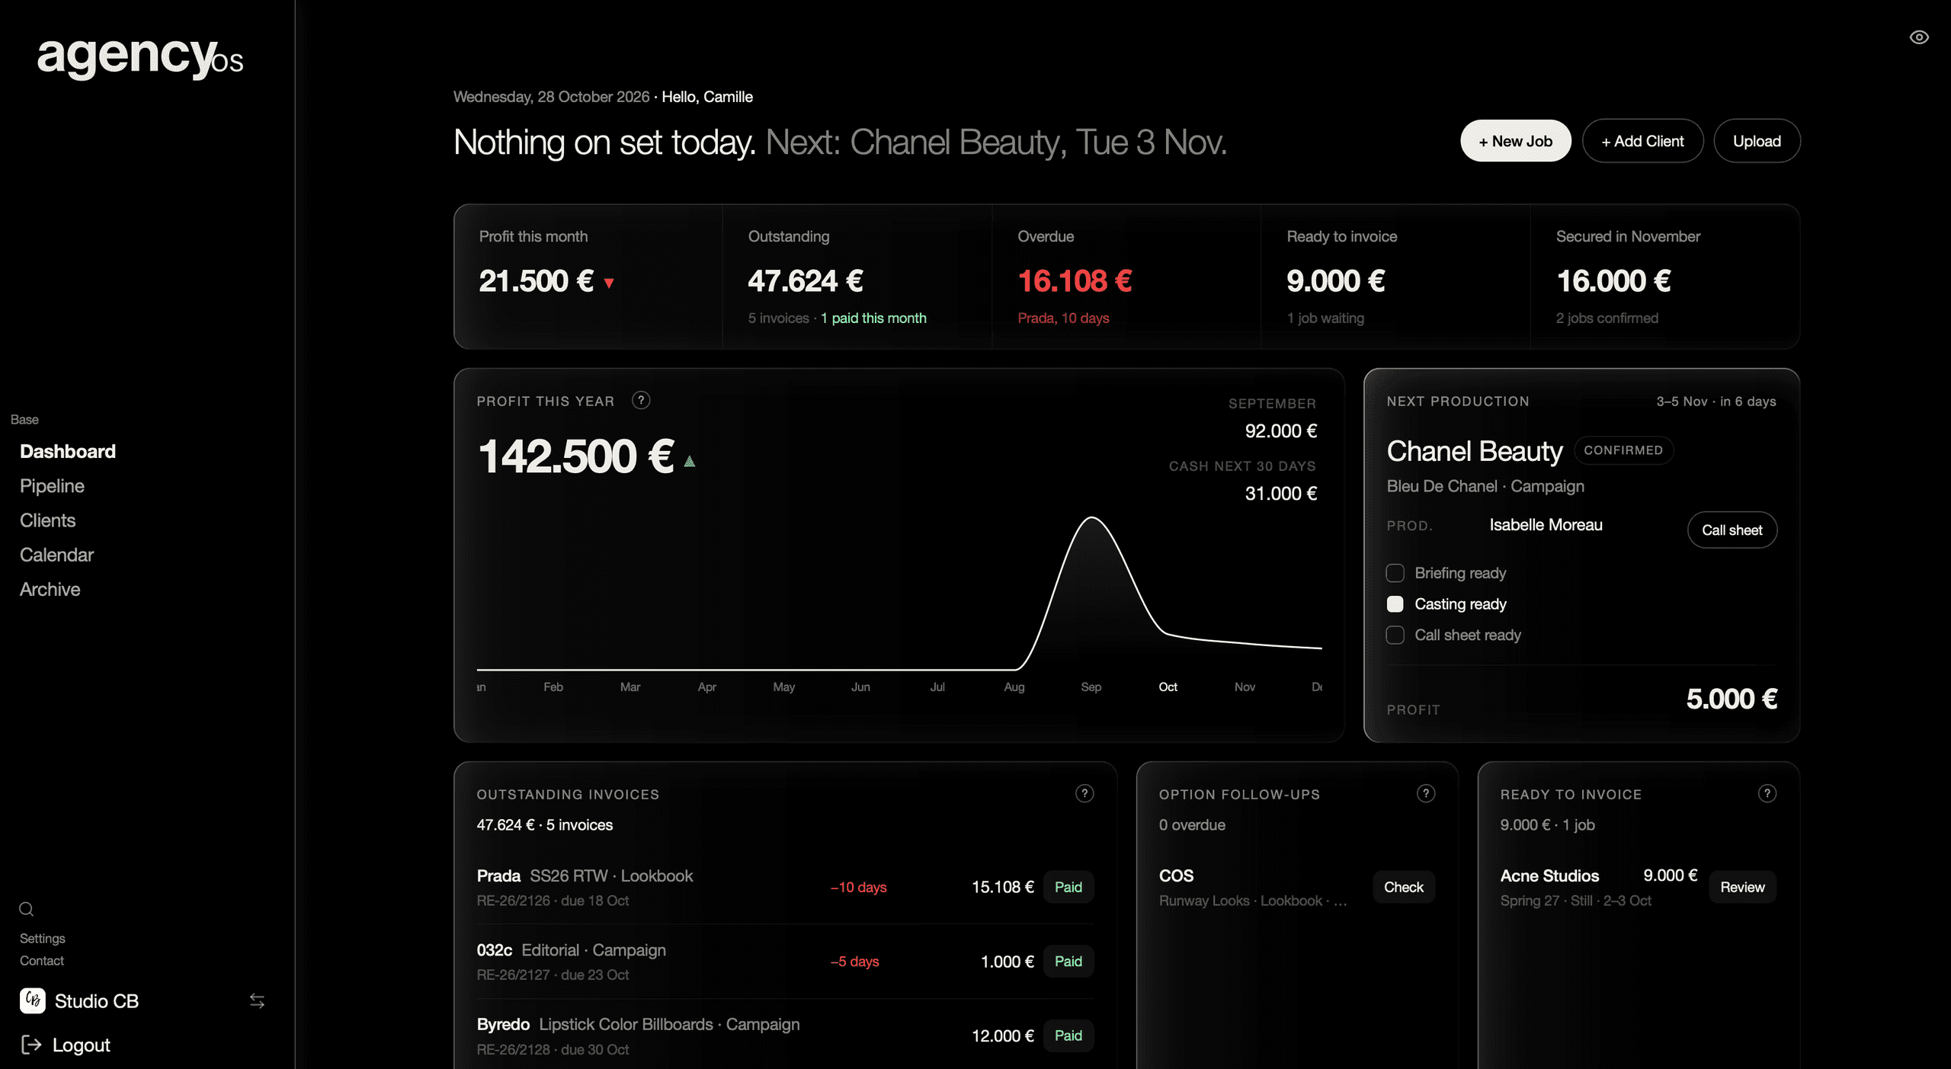The height and width of the screenshot is (1069, 1951).
Task: Uncheck the Casting ready checkbox
Action: (1395, 604)
